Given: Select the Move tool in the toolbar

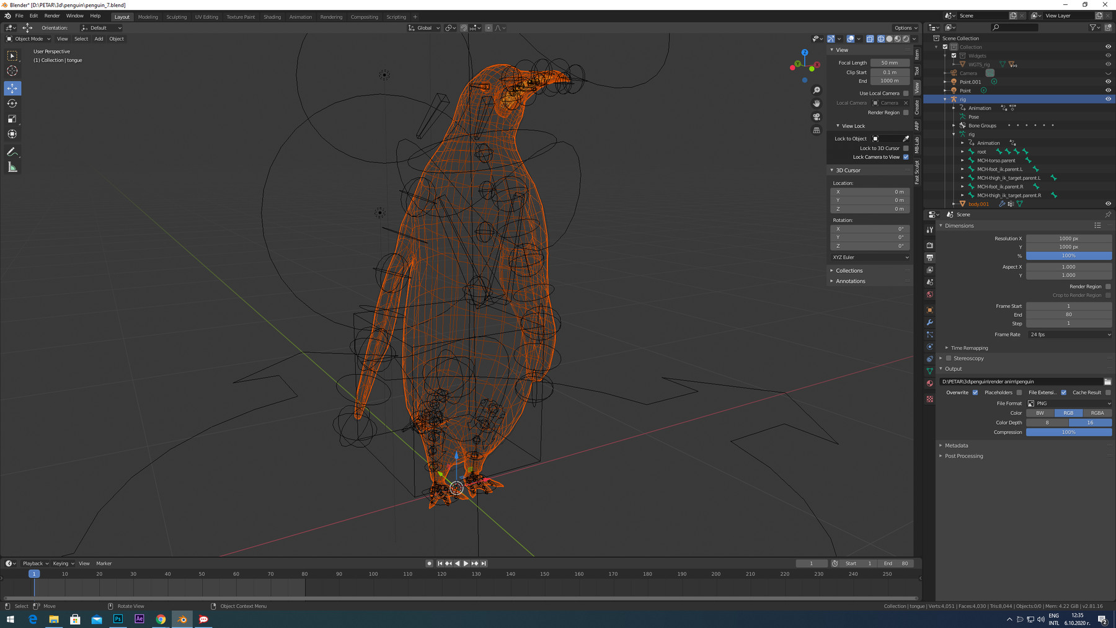Looking at the screenshot, I should 12,88.
